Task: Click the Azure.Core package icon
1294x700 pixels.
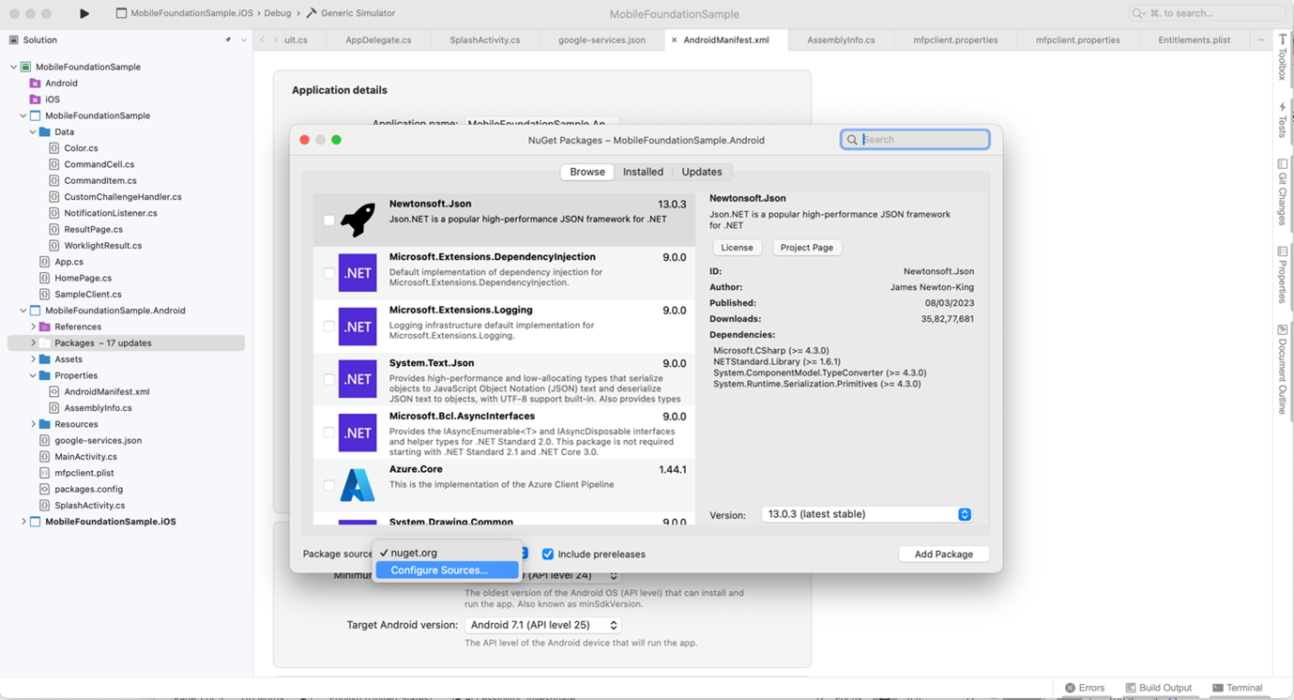Action: tap(358, 485)
